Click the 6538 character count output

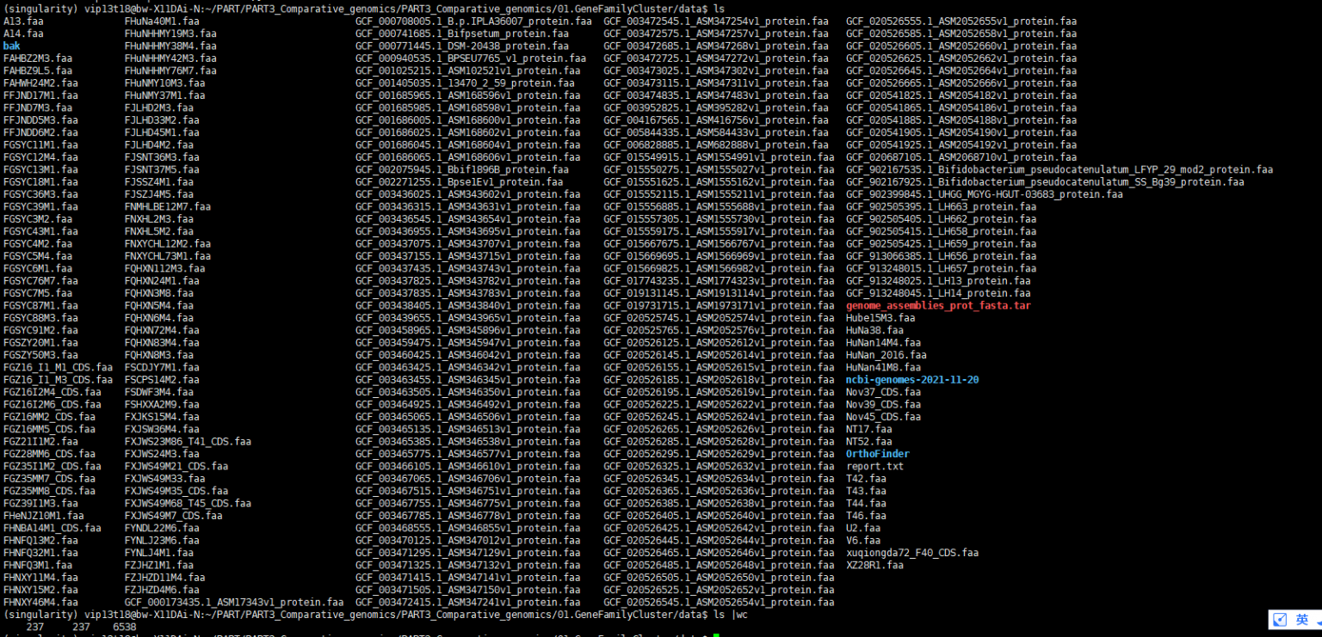point(124,627)
